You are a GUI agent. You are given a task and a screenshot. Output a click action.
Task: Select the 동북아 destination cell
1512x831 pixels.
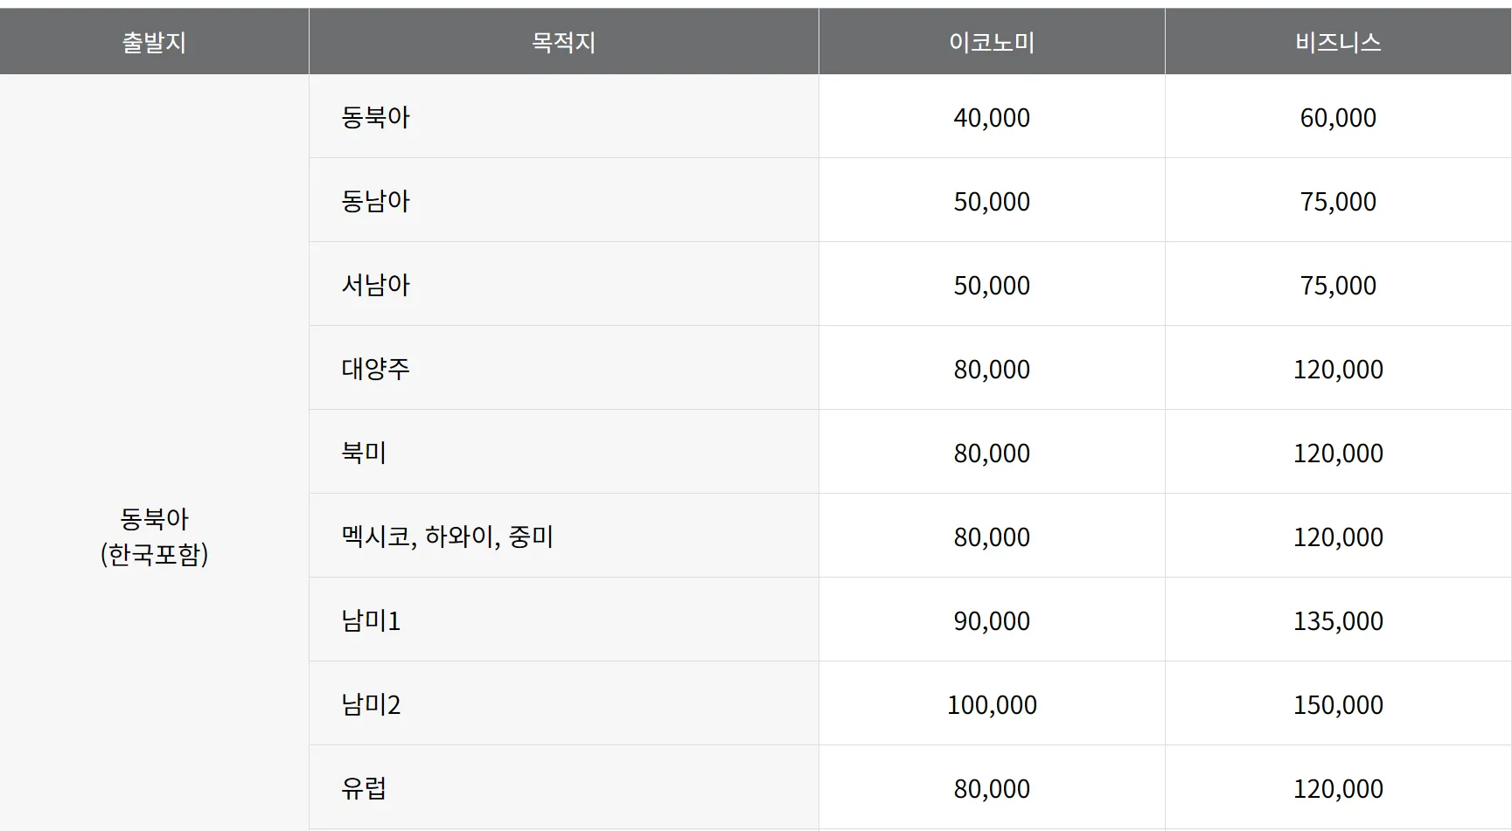tap(376, 117)
